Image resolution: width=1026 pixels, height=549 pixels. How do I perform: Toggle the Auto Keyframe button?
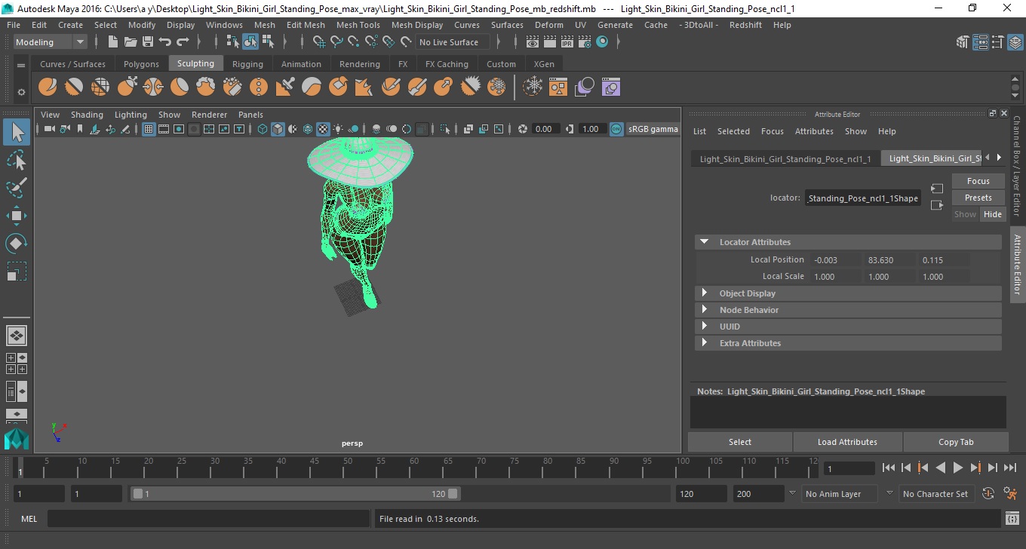[x=988, y=494]
